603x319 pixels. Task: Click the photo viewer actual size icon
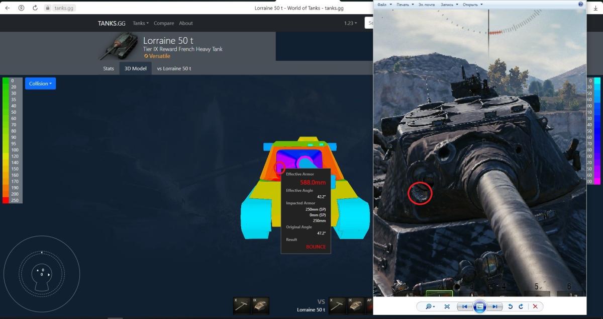[447, 306]
